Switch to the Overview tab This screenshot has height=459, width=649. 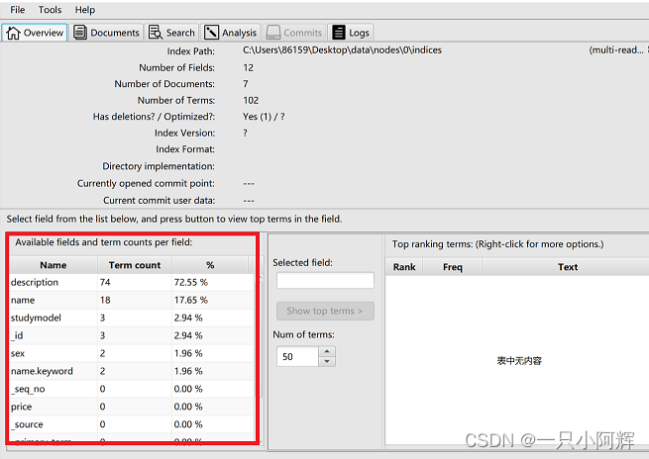35,33
